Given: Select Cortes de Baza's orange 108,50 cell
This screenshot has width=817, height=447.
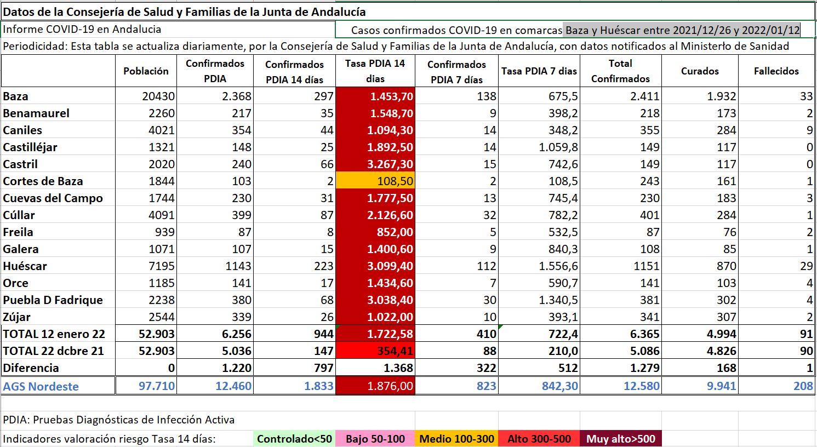Looking at the screenshot, I should pyautogui.click(x=375, y=181).
